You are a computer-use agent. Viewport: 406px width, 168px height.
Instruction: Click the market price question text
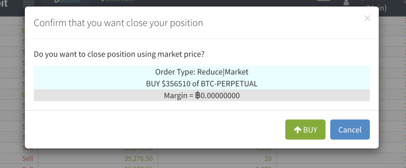point(119,53)
